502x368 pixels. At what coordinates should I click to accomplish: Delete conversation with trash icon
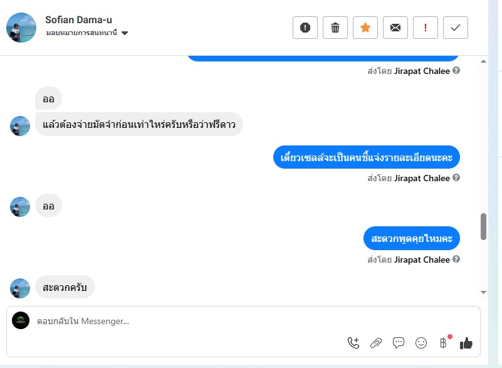(335, 28)
